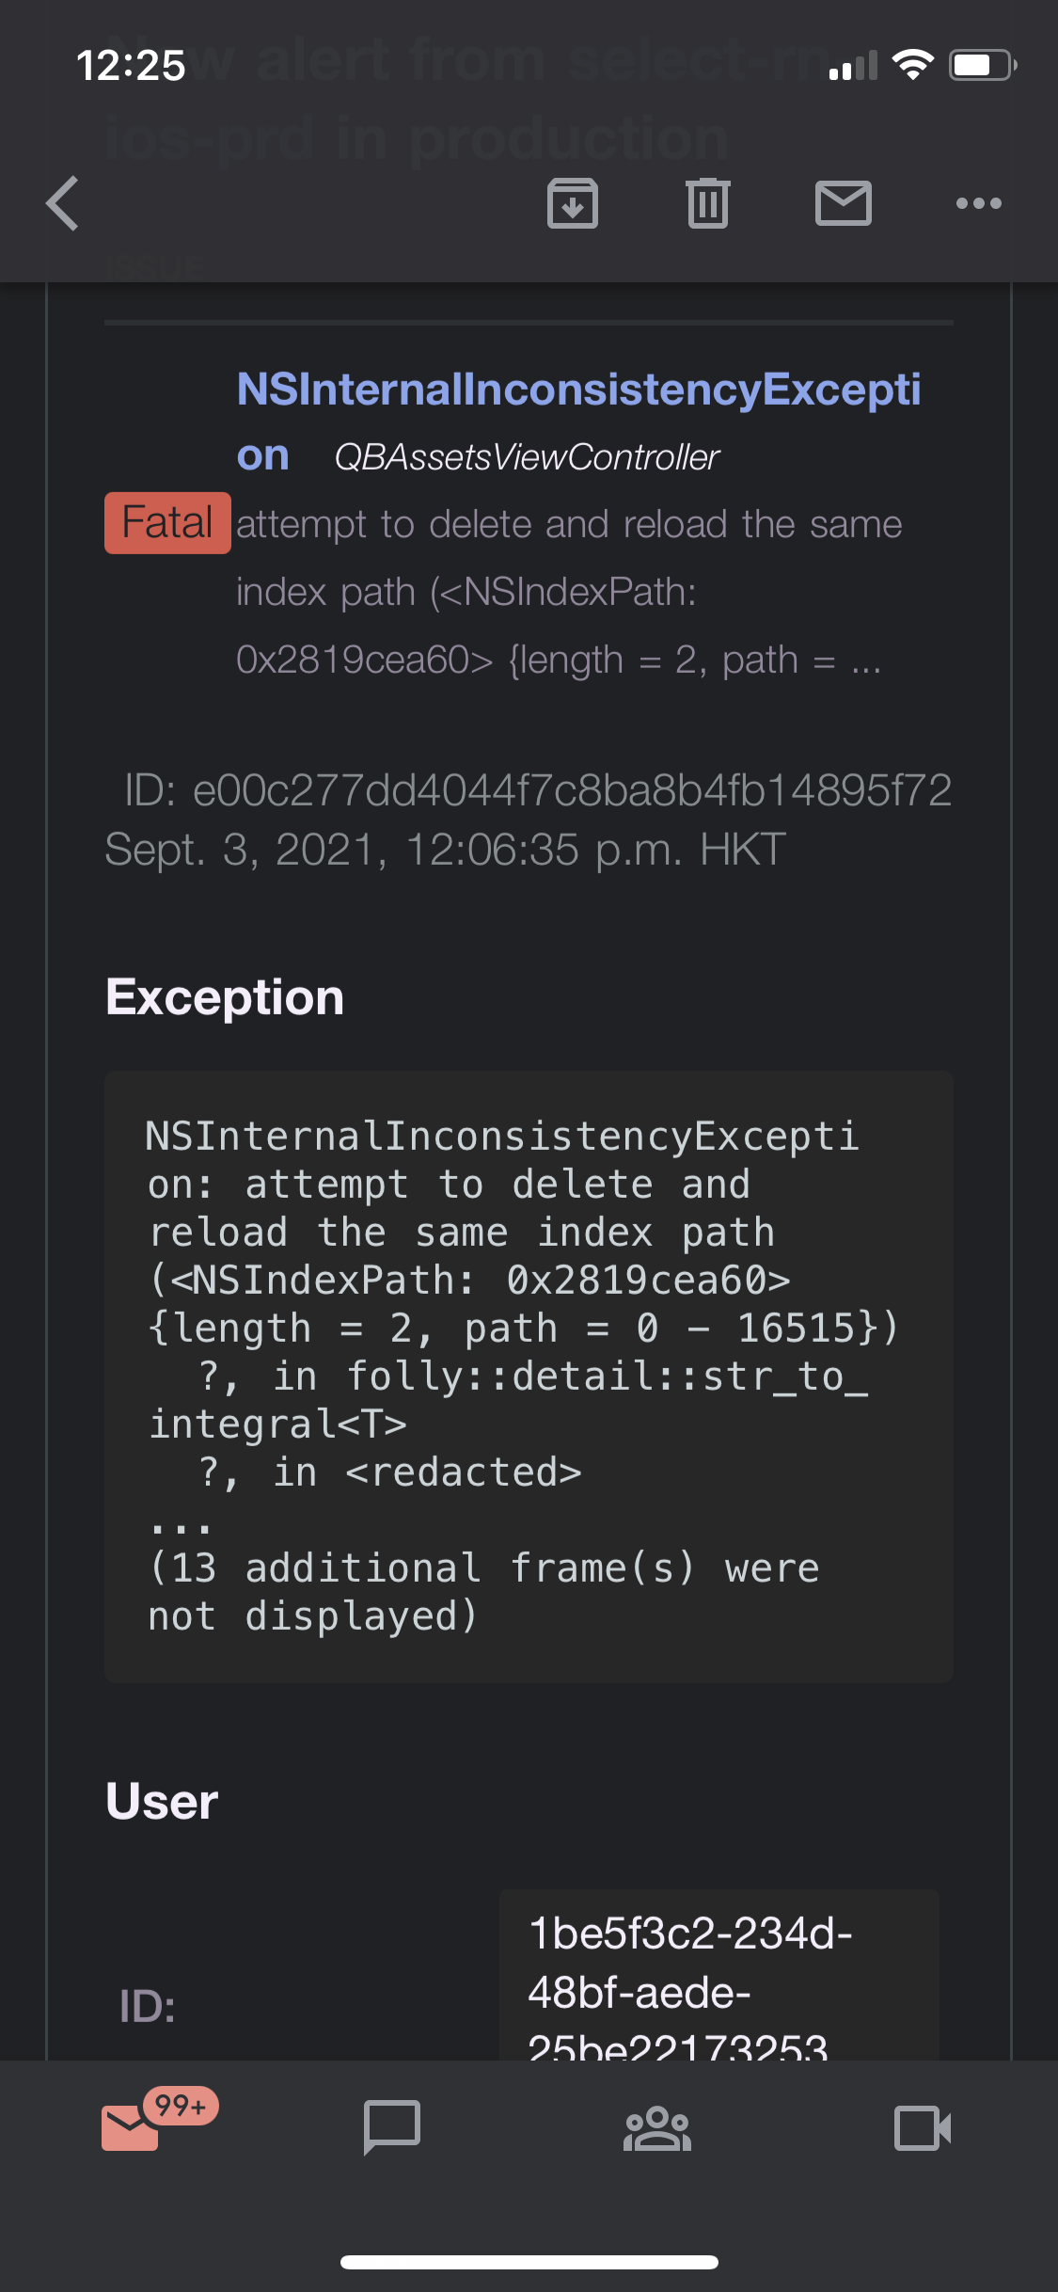This screenshot has width=1058, height=2292.
Task: Tap the User section heading
Action: pyautogui.click(x=162, y=1802)
